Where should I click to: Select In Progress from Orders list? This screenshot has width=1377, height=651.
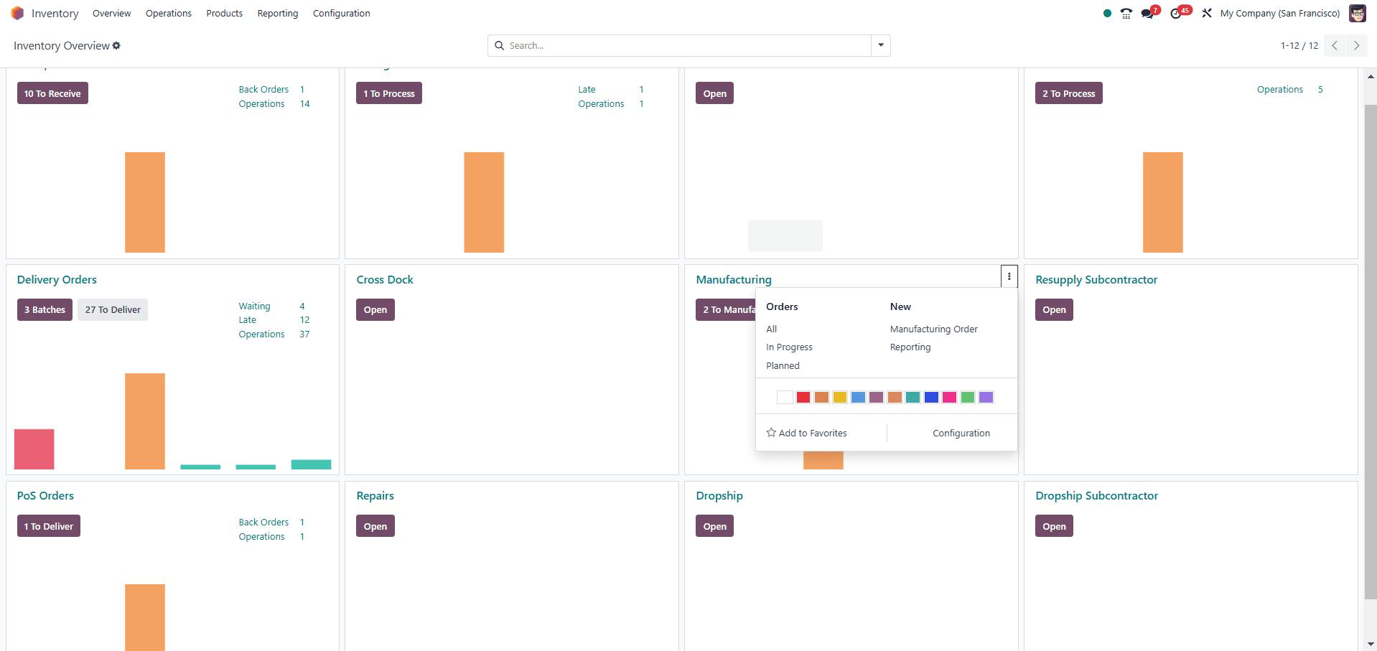pos(789,347)
